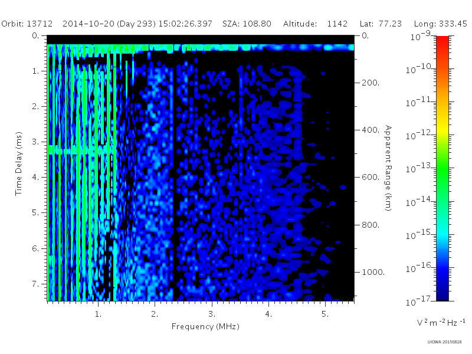Image resolution: width=472 pixels, height=354 pixels.
Task: Click the frequency axis tick label '2.'
Action: click(155, 314)
